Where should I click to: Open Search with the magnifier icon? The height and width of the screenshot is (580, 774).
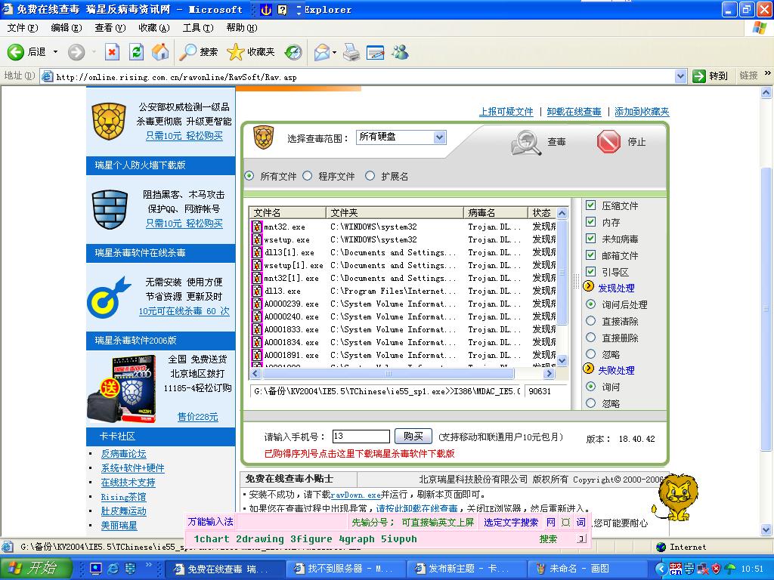pos(187,52)
